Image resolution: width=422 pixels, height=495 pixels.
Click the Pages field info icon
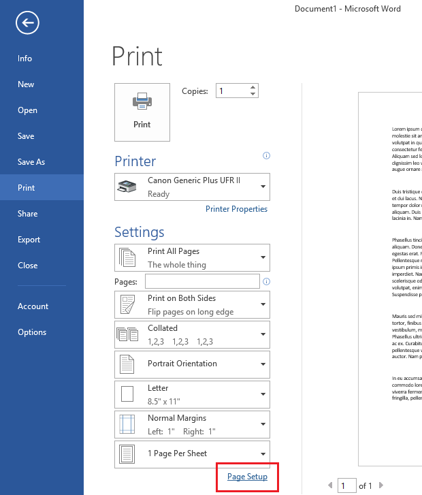click(266, 281)
